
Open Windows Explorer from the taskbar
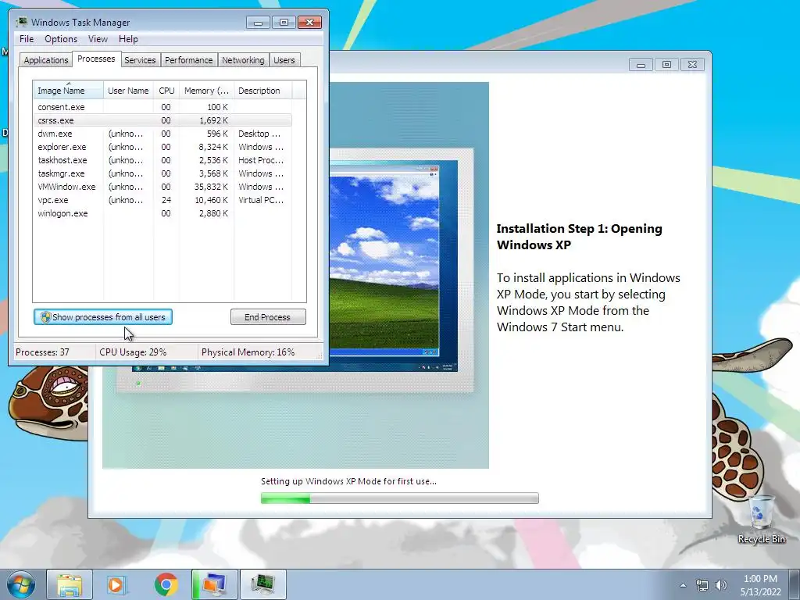tap(70, 584)
